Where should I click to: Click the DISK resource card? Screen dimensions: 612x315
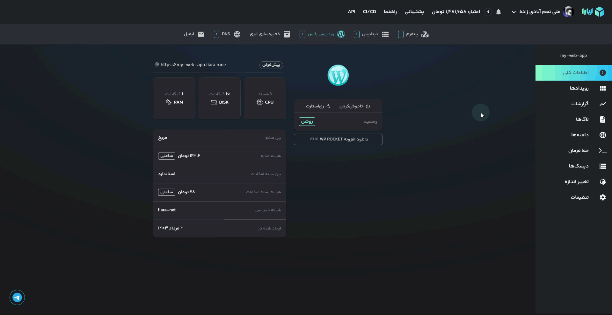219,98
